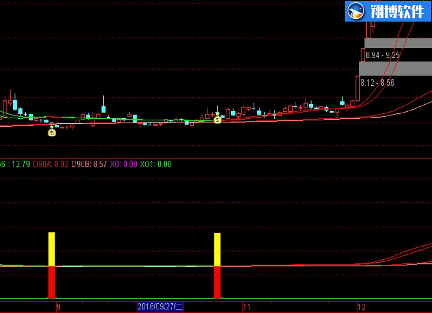Image resolution: width=432 pixels, height=313 pixels.
Task: Click the upper gray gap zone above 8.94 - 9.25
Action: point(398,43)
